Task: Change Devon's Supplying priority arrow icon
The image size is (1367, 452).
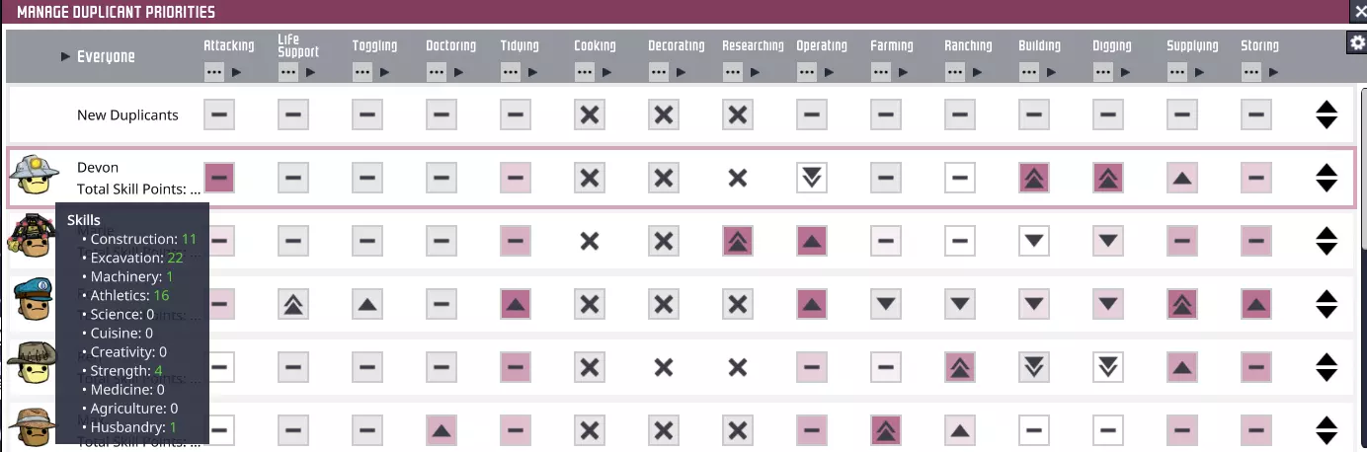Action: click(x=1181, y=178)
